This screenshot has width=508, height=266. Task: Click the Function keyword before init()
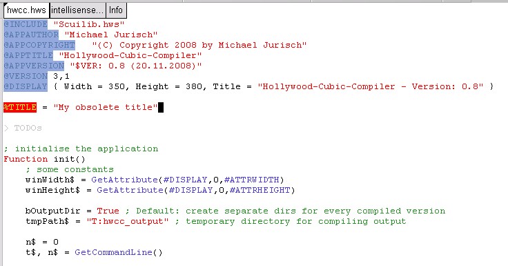[x=26, y=160]
